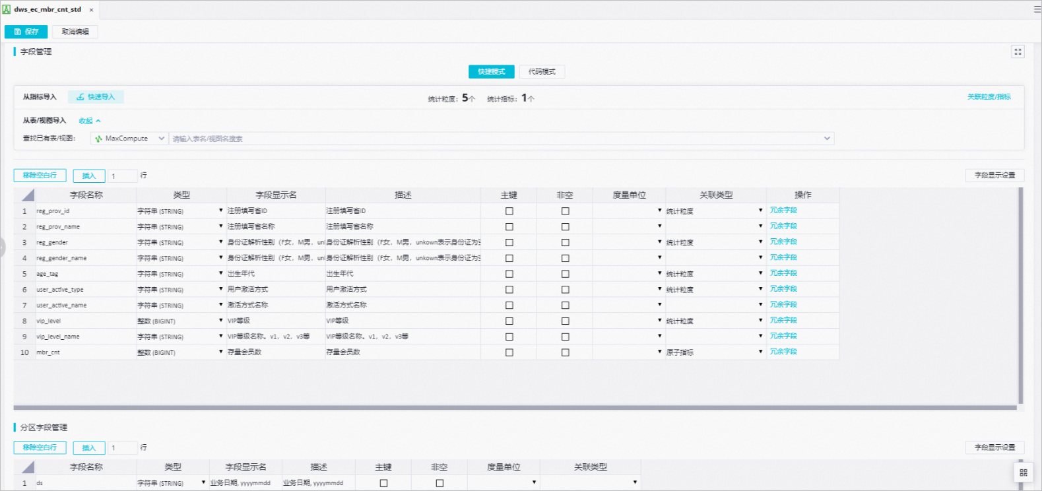Click the 字段名称 column header in field table
This screenshot has width=1042, height=491.
click(86, 195)
